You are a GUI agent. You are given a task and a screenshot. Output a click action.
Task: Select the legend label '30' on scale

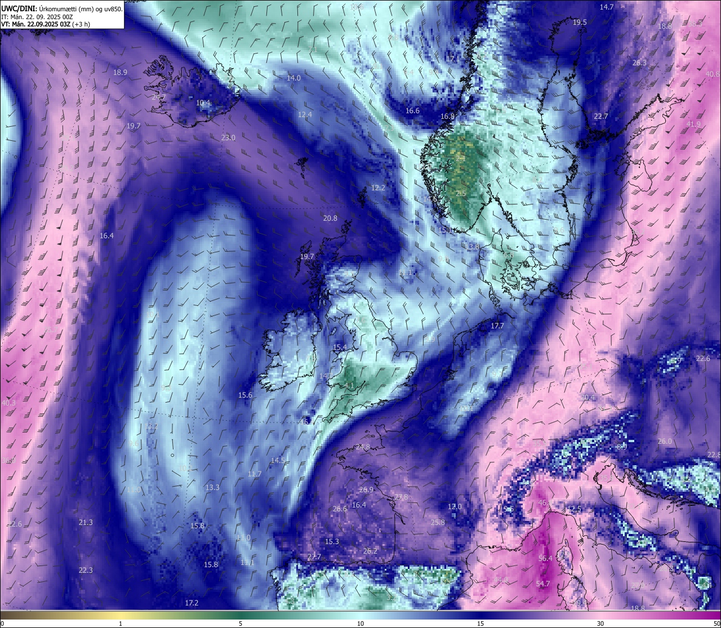pos(600,623)
